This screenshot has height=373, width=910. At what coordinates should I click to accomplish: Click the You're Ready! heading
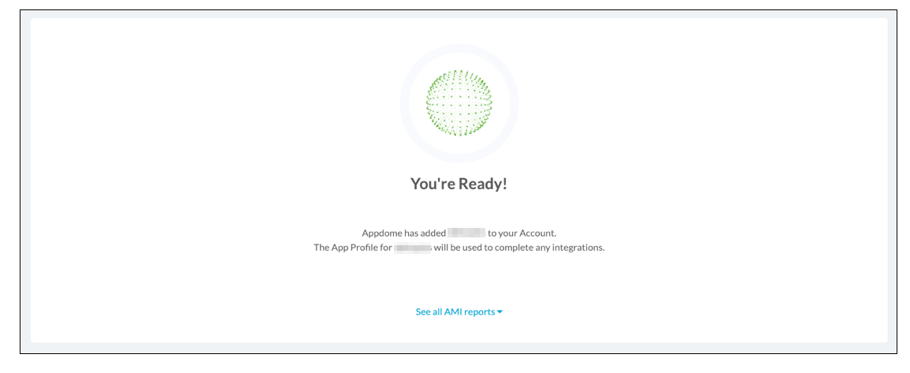(x=459, y=184)
